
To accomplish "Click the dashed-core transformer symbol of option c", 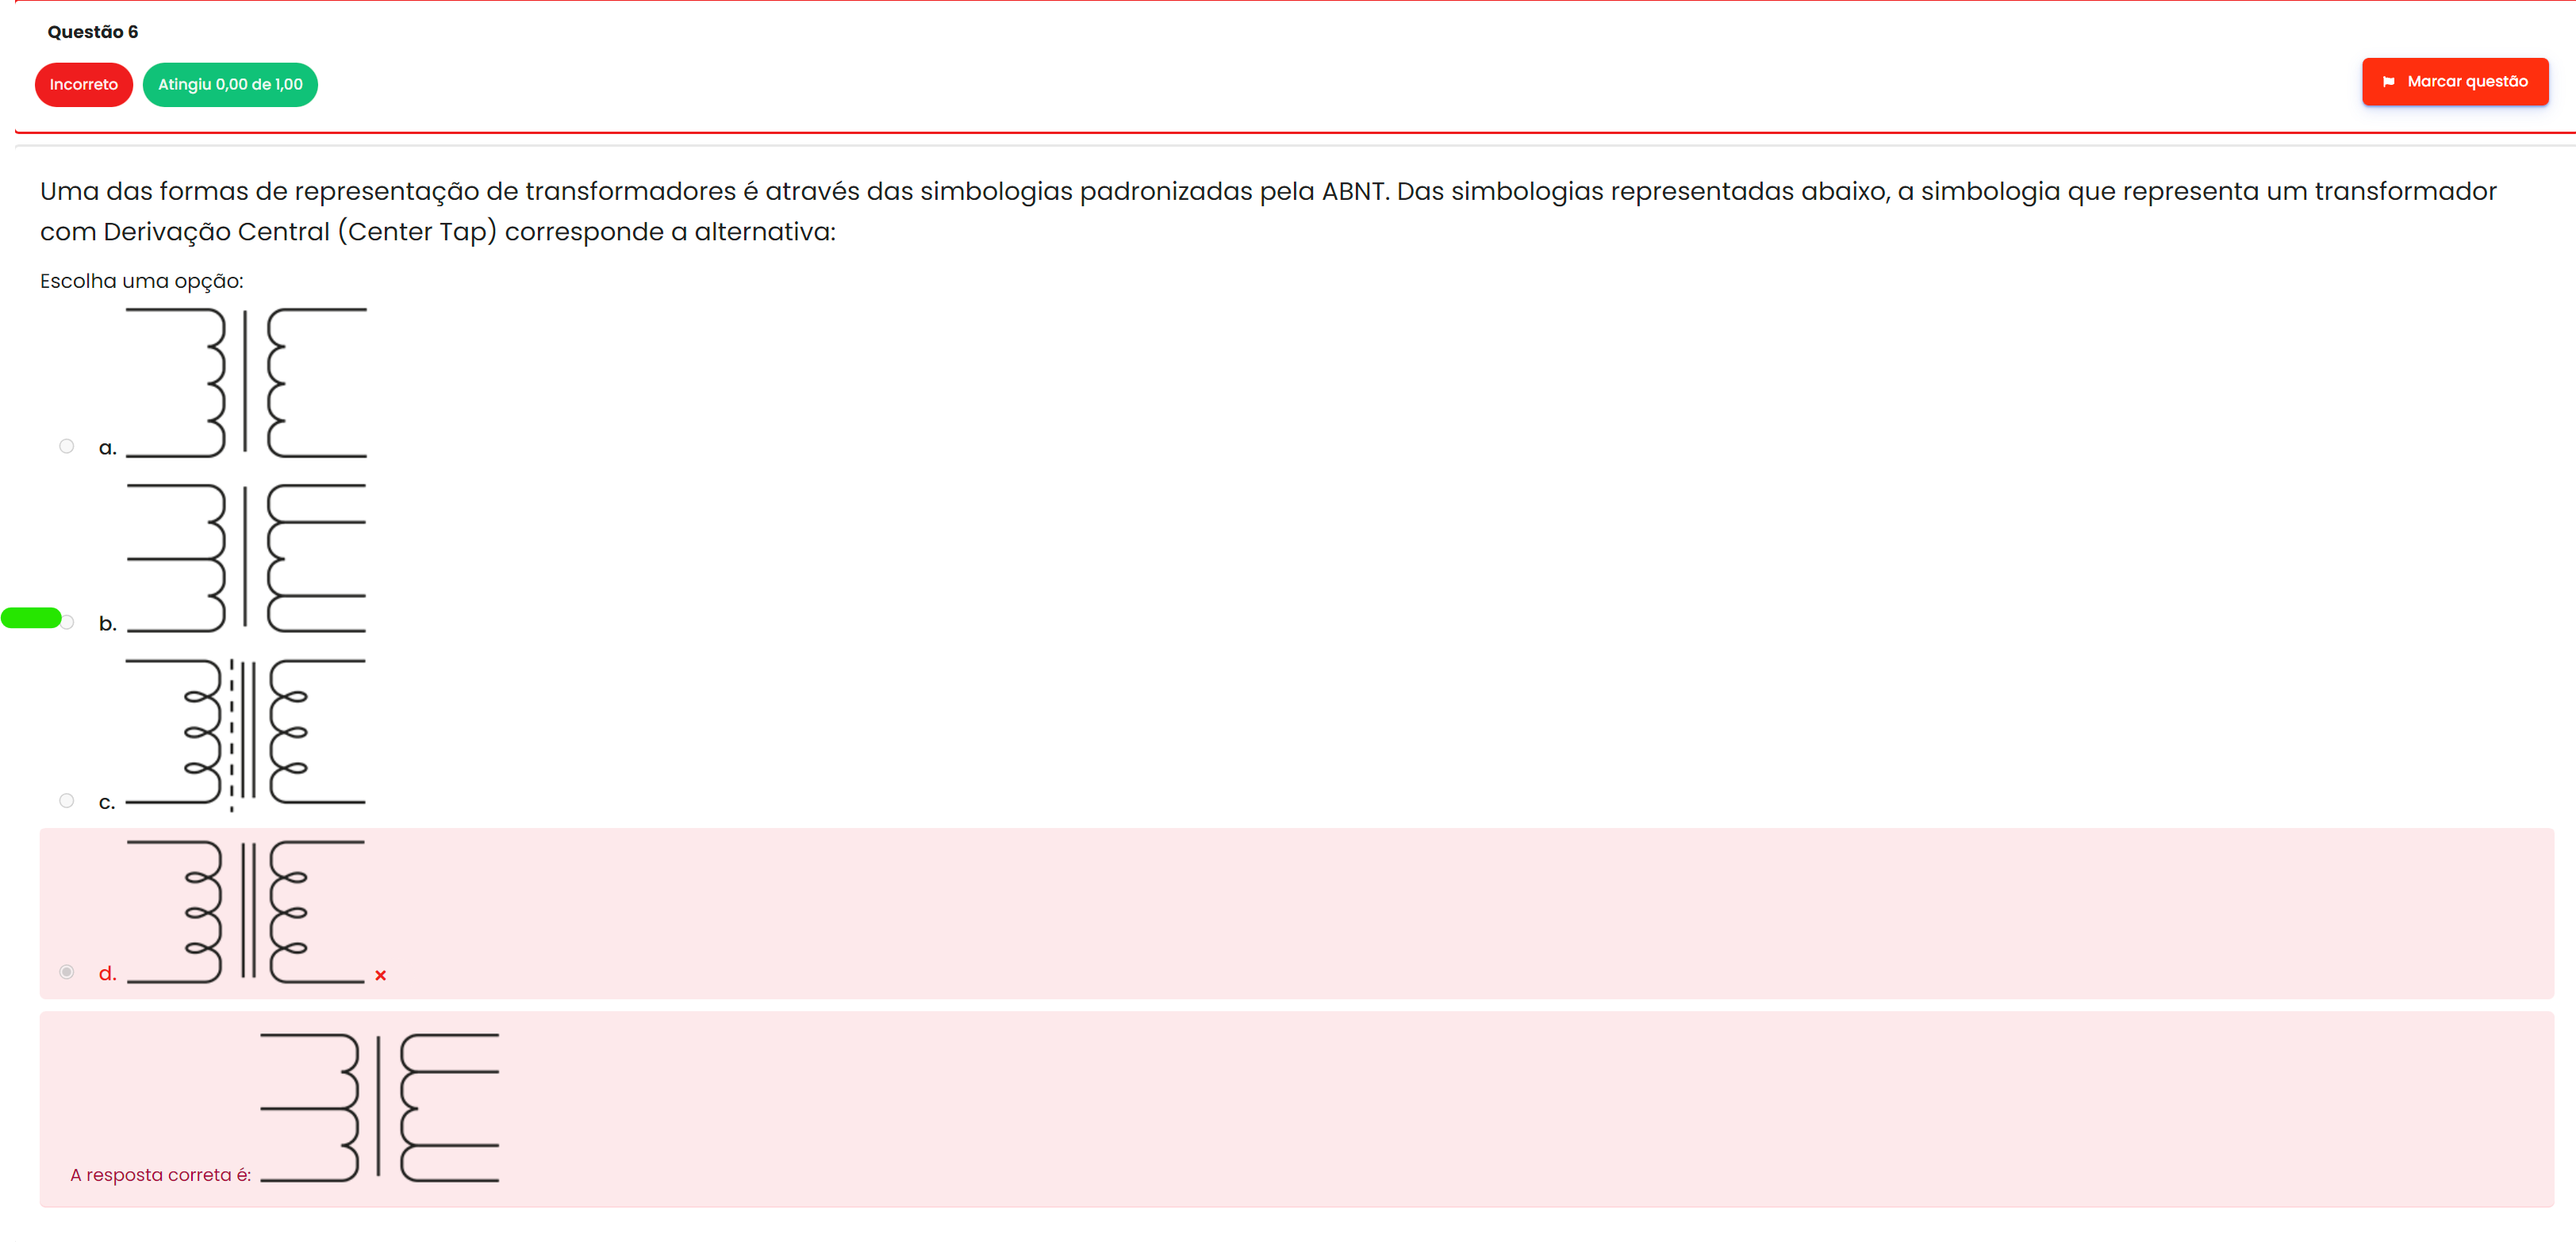I will click(246, 734).
